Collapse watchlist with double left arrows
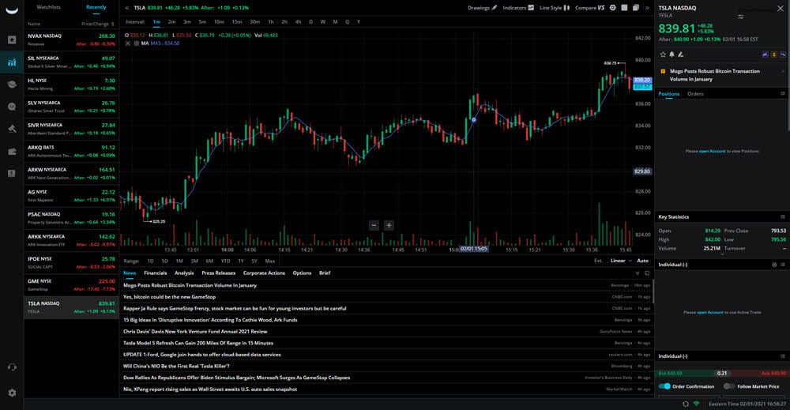 [126, 8]
